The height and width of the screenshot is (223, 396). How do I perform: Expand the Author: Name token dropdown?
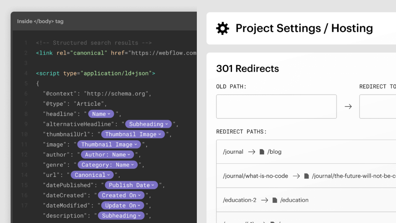click(x=107, y=154)
